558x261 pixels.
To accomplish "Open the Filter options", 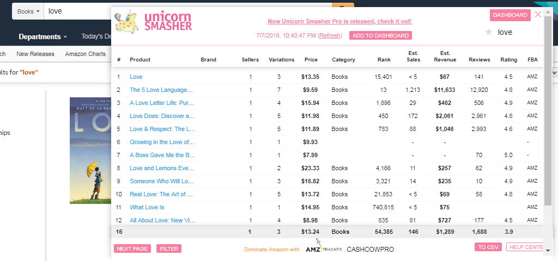I will [x=169, y=248].
